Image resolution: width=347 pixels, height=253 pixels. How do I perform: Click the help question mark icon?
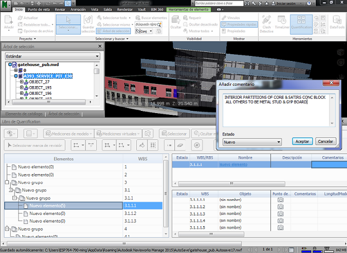(309, 3)
